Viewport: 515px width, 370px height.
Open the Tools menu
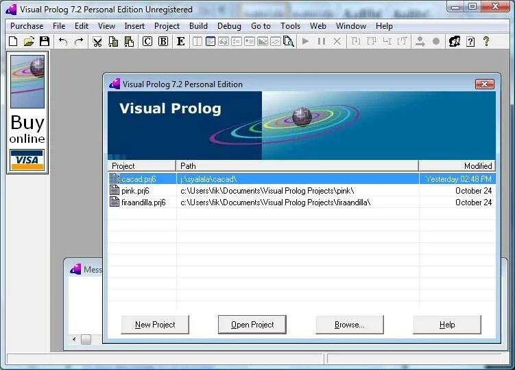point(290,26)
